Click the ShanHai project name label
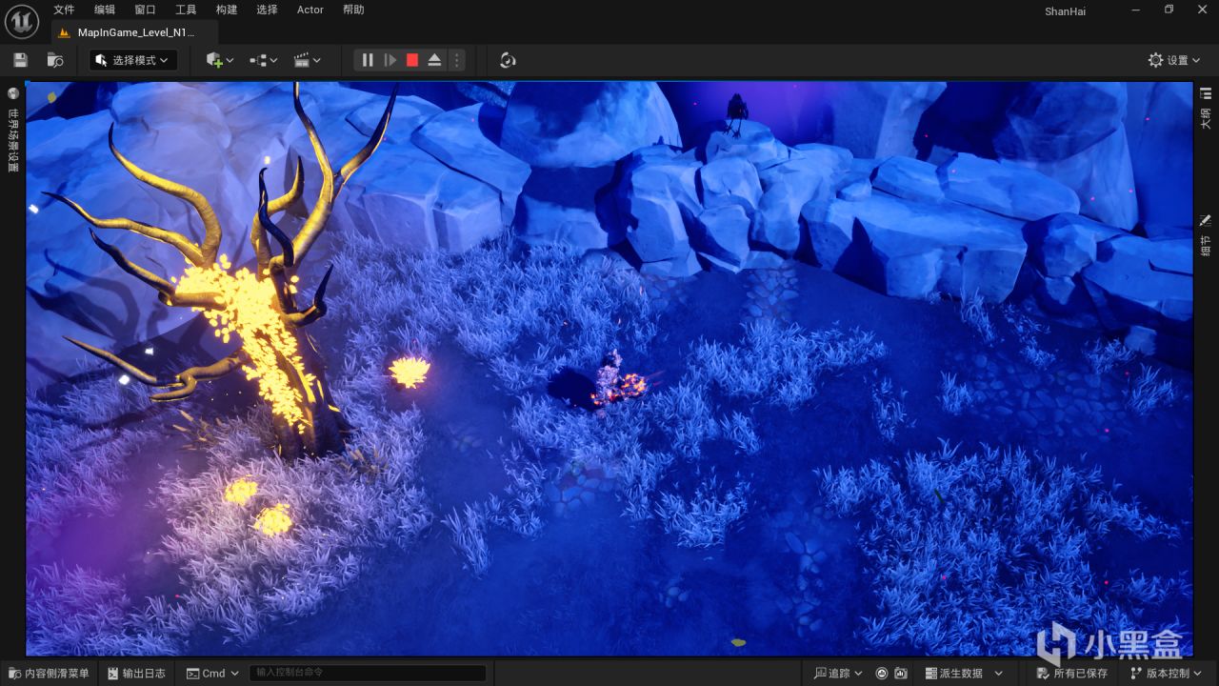Viewport: 1219px width, 686px height. click(1065, 11)
